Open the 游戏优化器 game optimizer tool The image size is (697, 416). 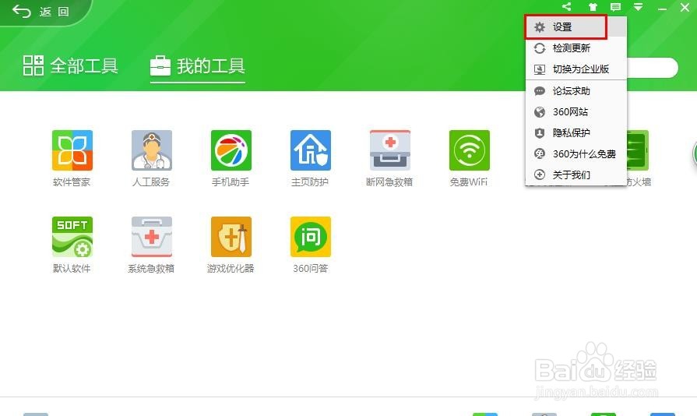click(x=231, y=237)
